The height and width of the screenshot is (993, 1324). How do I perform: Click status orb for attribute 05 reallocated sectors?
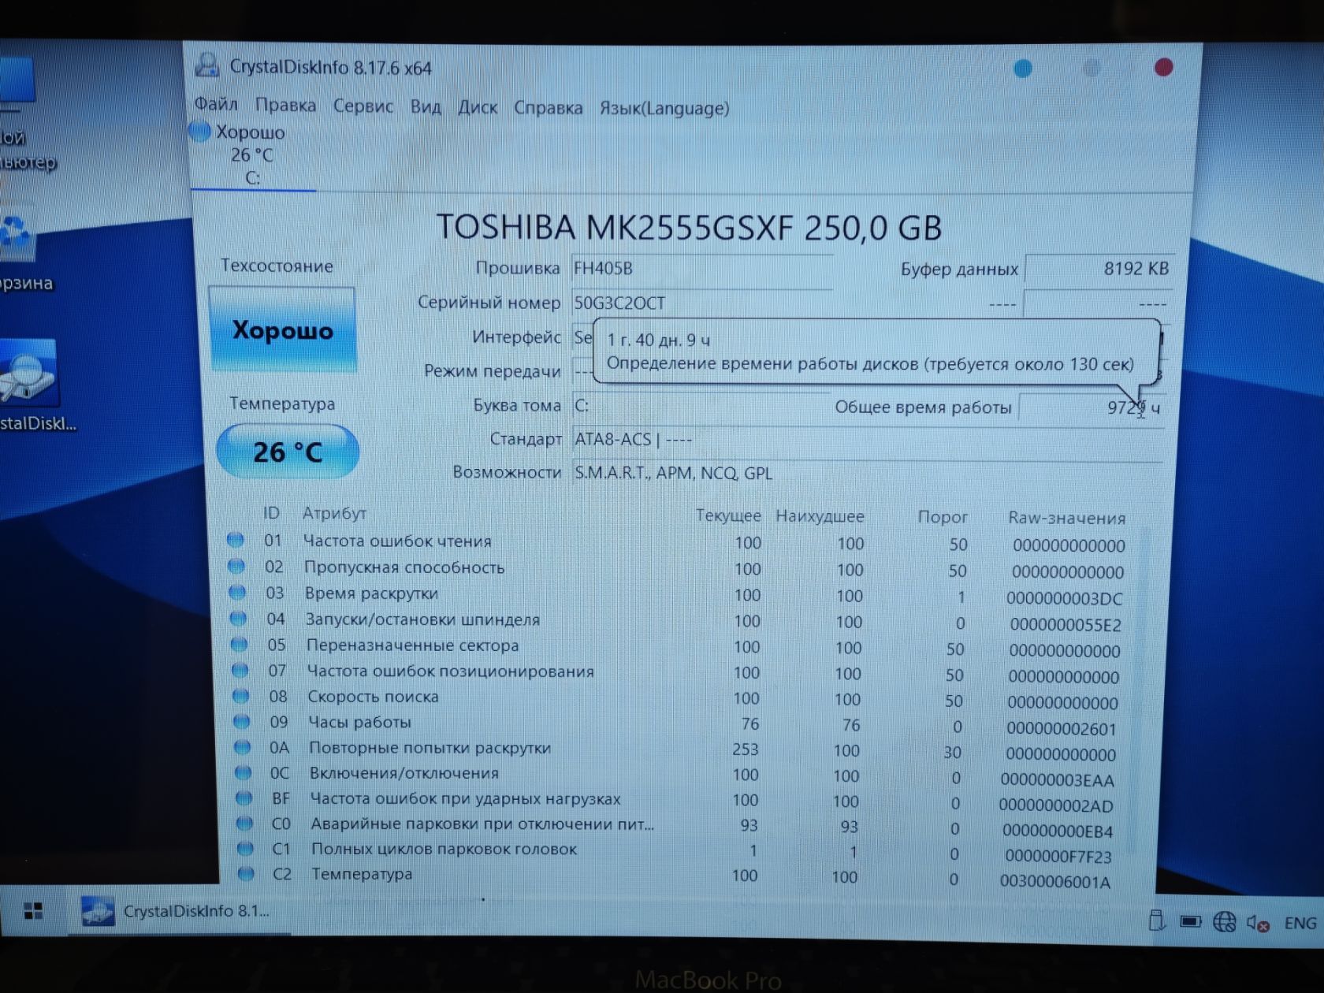[239, 645]
